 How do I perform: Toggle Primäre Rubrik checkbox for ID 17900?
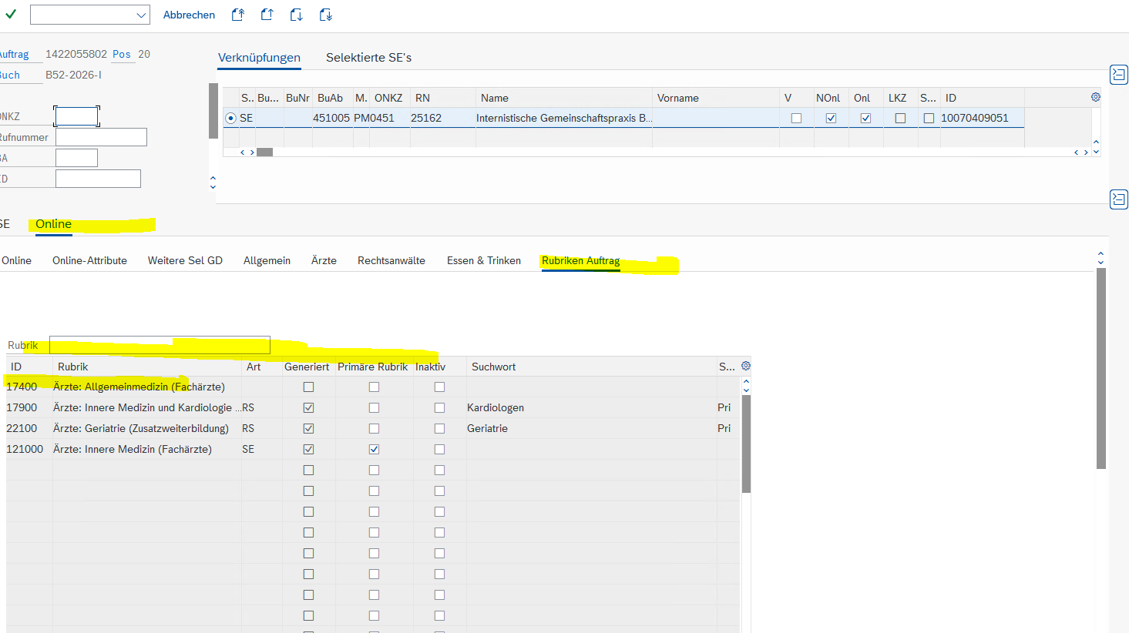tap(374, 407)
